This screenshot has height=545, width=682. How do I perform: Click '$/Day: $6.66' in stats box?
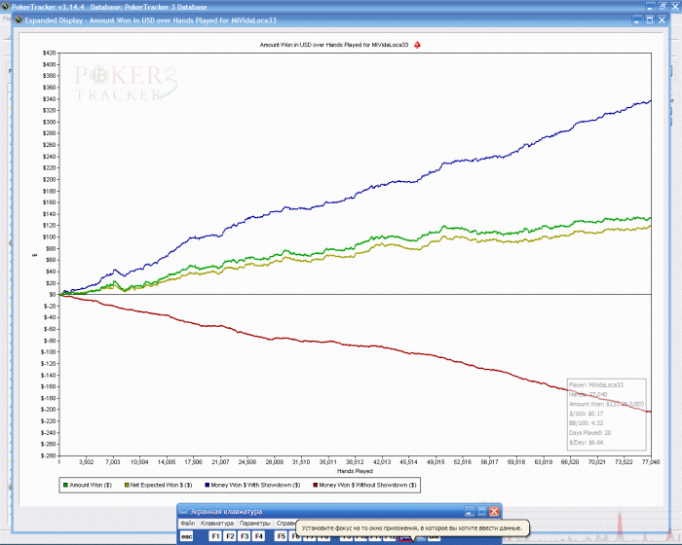(586, 443)
